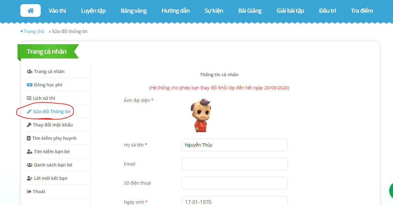The width and height of the screenshot is (393, 205).
Task: Click the key icon for Thay đổi mật khẩu
Action: (29, 125)
